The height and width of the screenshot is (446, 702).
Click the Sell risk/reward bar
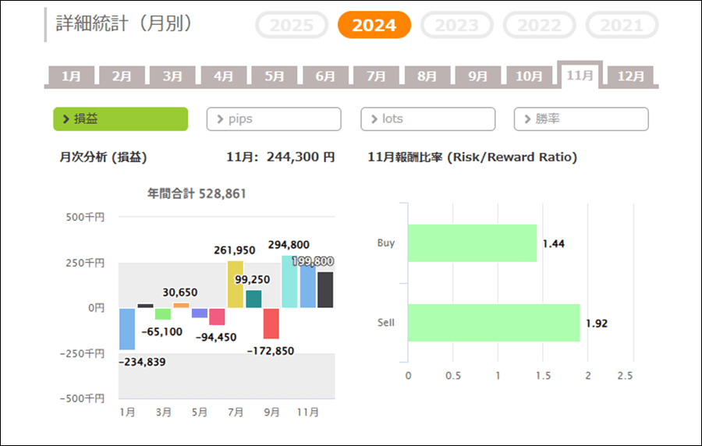(x=494, y=323)
